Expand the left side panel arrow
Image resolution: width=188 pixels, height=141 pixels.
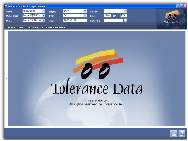click(7, 79)
